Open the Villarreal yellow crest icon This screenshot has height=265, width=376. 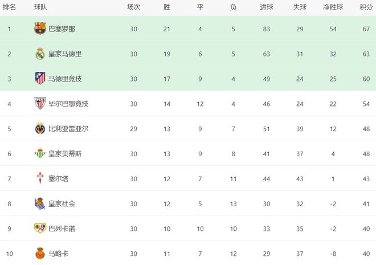(x=40, y=128)
